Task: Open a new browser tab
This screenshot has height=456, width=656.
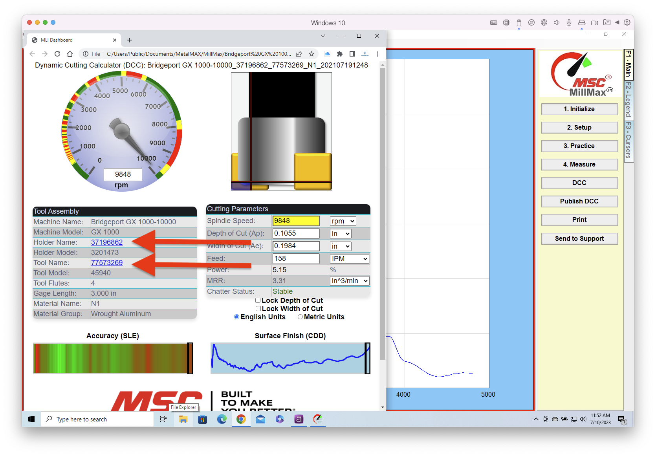Action: click(130, 40)
